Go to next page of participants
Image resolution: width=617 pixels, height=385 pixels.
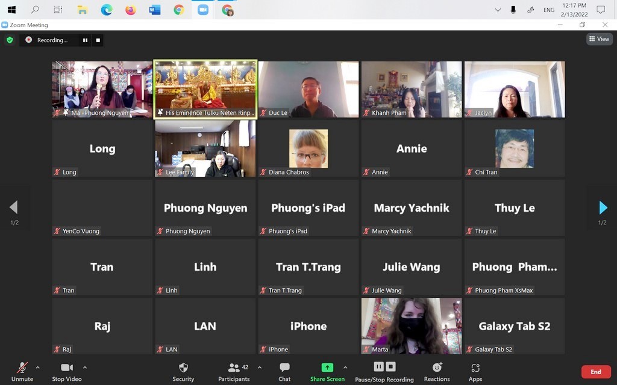[x=603, y=208]
